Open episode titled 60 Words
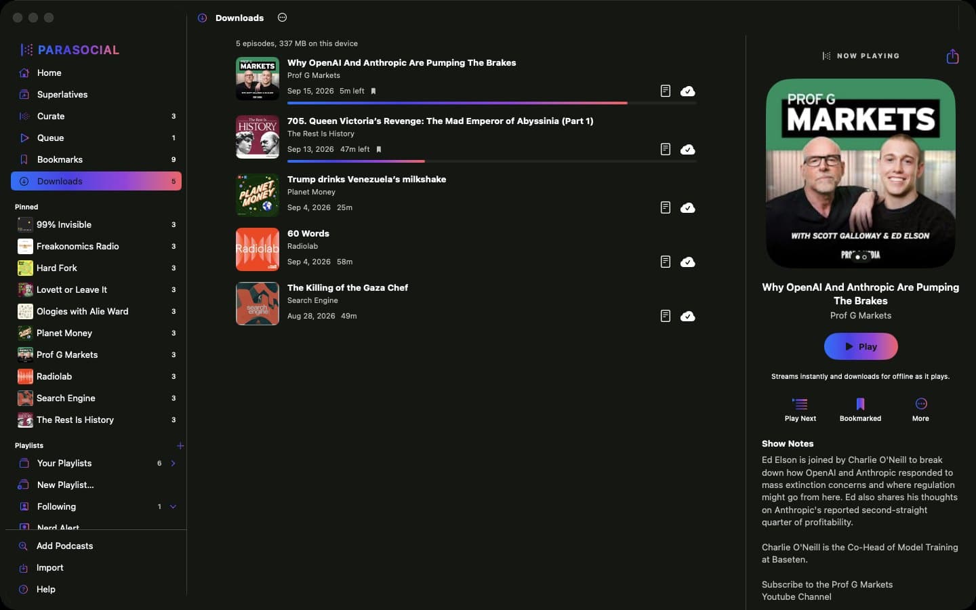Image resolution: width=976 pixels, height=610 pixels. (308, 233)
